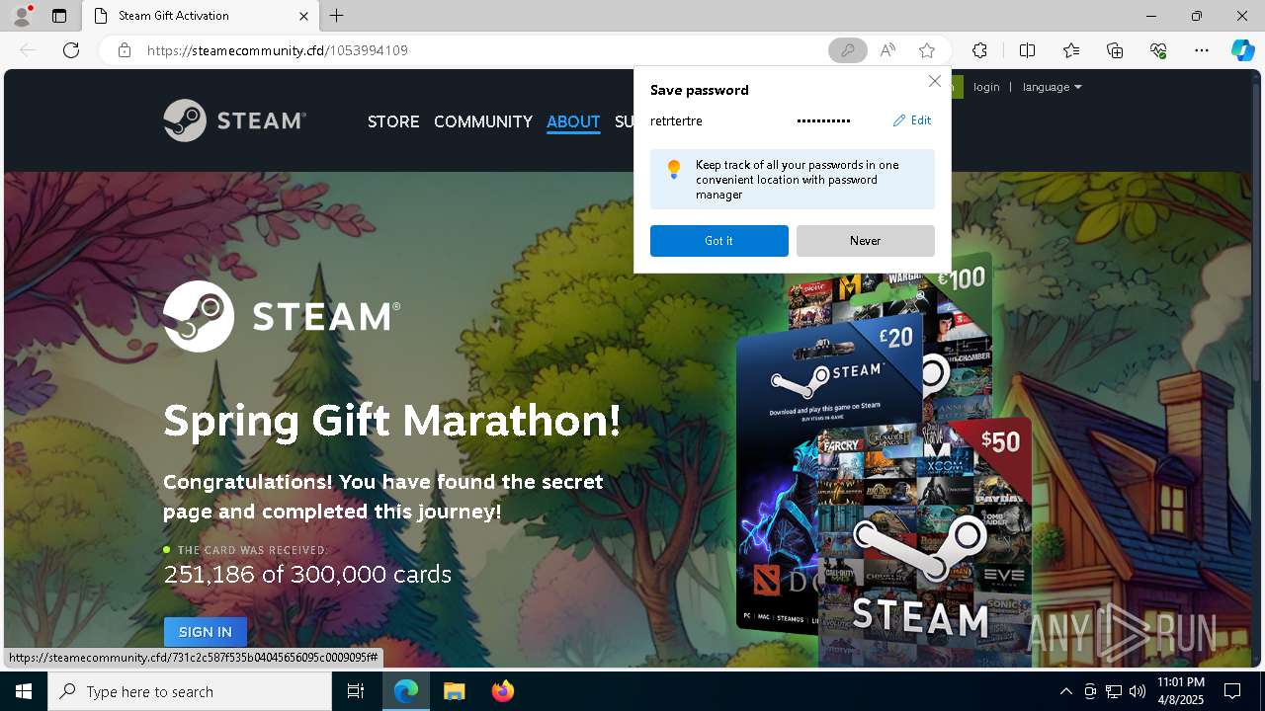Add page to favorites star icon
The width and height of the screenshot is (1265, 711).
point(926,50)
